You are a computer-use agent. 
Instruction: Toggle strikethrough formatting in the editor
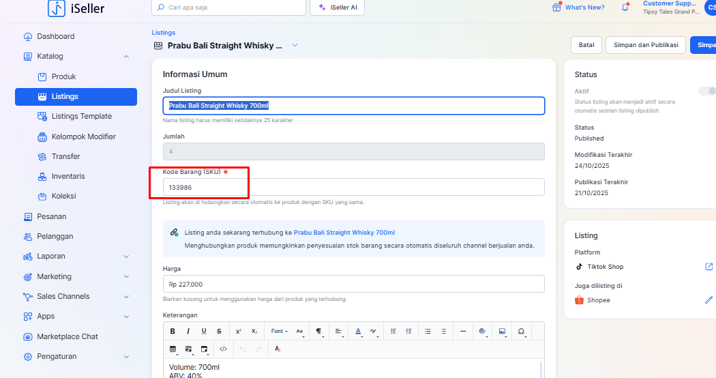pos(219,331)
